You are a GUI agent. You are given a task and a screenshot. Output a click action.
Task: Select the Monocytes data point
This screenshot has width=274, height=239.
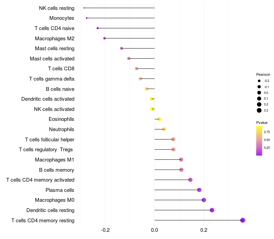(x=87, y=18)
